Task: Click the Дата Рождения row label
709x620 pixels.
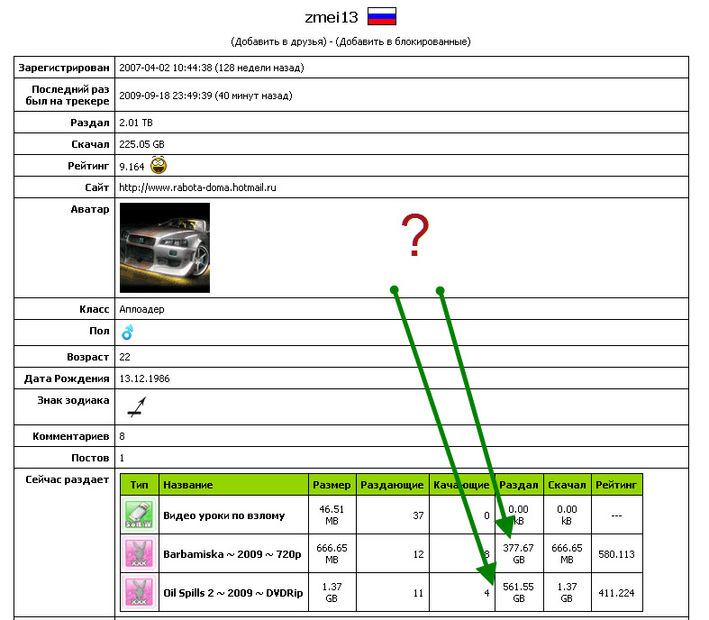Action: click(x=67, y=378)
